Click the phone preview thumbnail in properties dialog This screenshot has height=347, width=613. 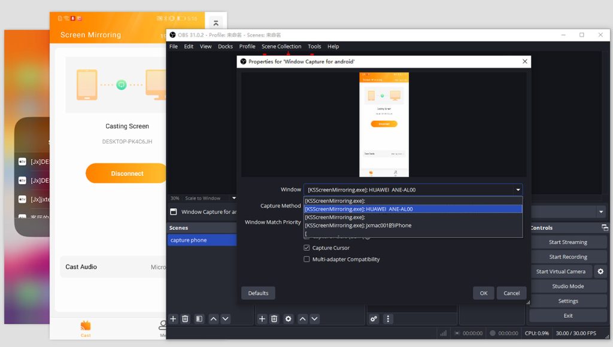pos(384,124)
